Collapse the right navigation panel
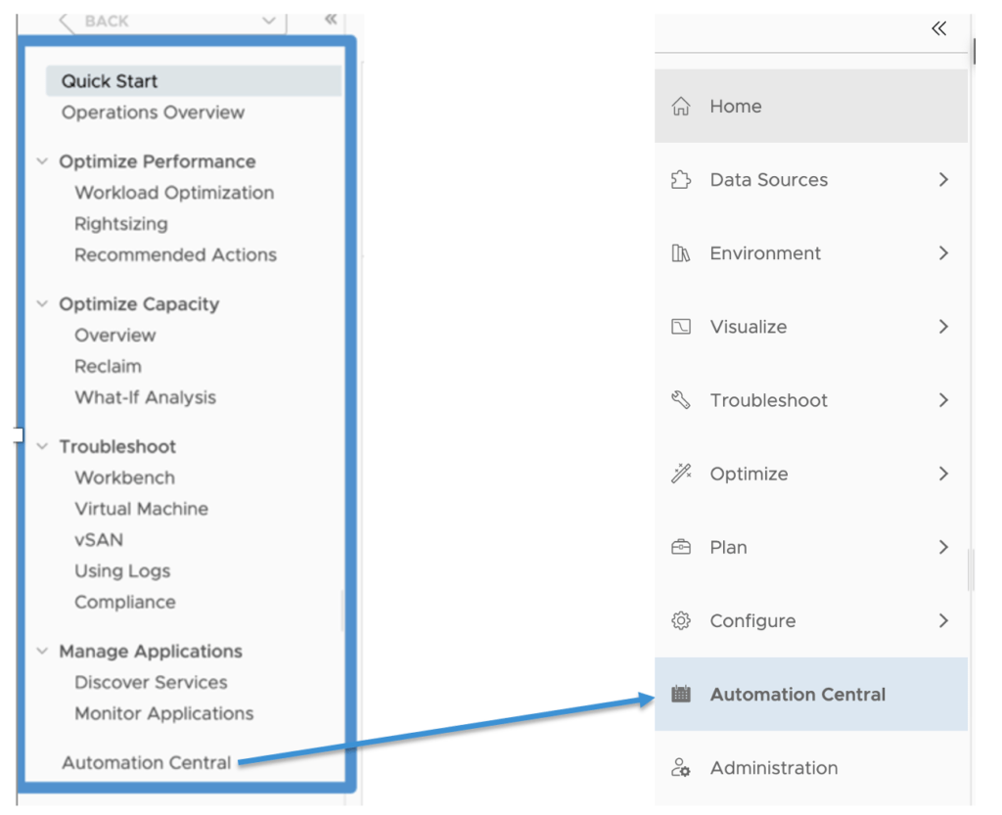This screenshot has width=1002, height=815. point(938,28)
